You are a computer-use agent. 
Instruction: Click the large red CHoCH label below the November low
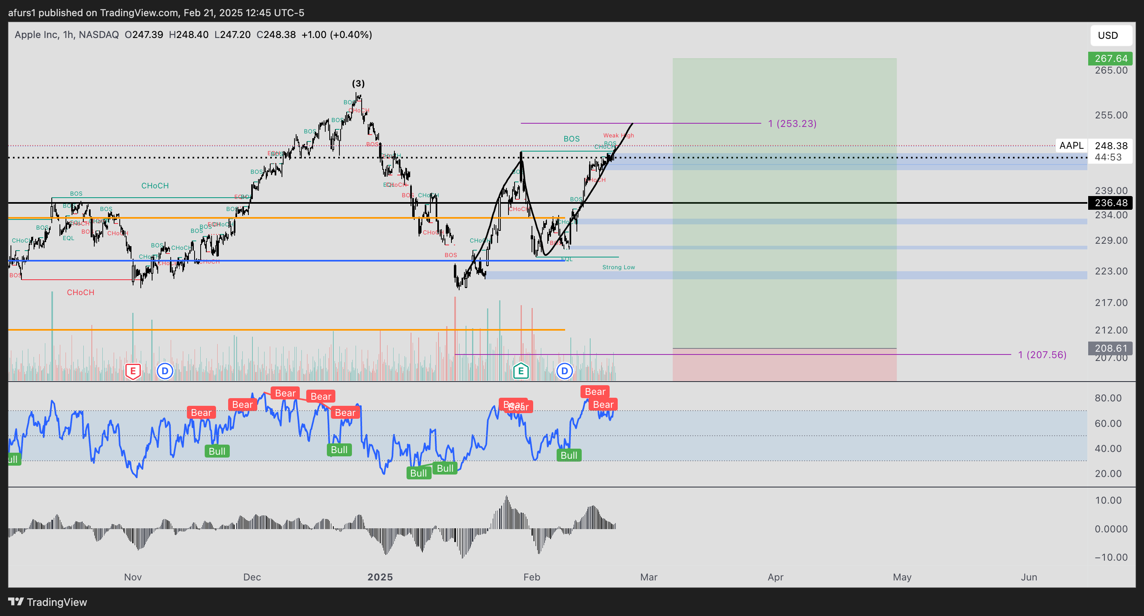(81, 293)
